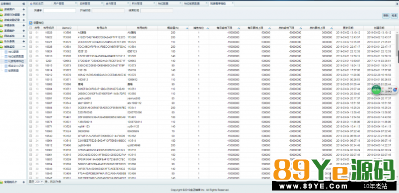Open the 概率变化记录 item in the sidebar tree

(x=16, y=66)
